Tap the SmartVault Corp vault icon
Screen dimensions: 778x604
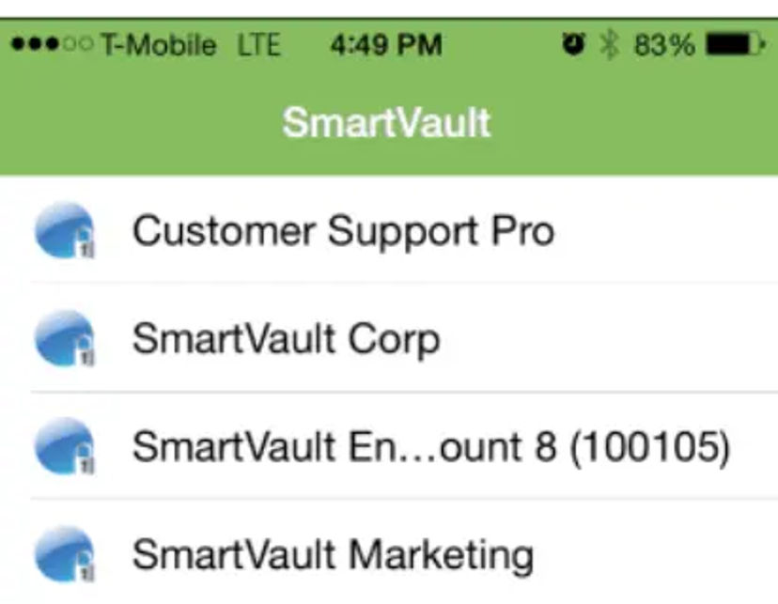pos(64,339)
